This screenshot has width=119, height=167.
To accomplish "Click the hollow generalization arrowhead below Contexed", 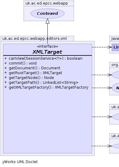I will (47, 21).
